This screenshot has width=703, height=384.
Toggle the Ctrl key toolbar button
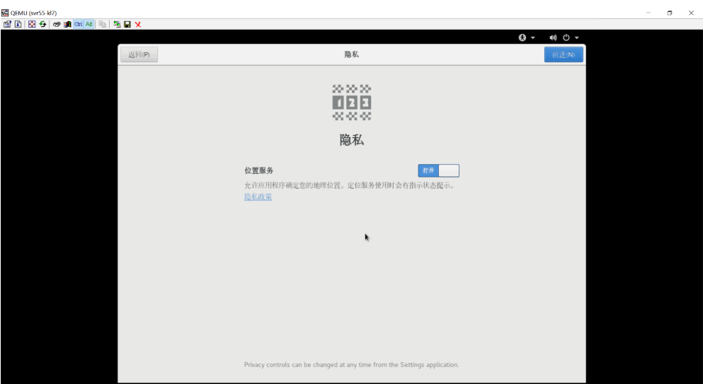click(78, 24)
